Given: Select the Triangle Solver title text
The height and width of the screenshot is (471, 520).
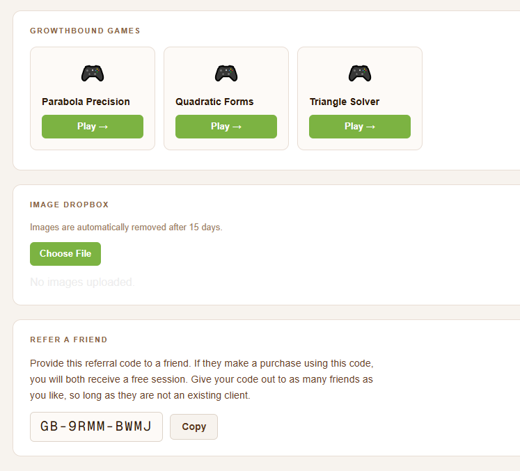Looking at the screenshot, I should pos(345,102).
